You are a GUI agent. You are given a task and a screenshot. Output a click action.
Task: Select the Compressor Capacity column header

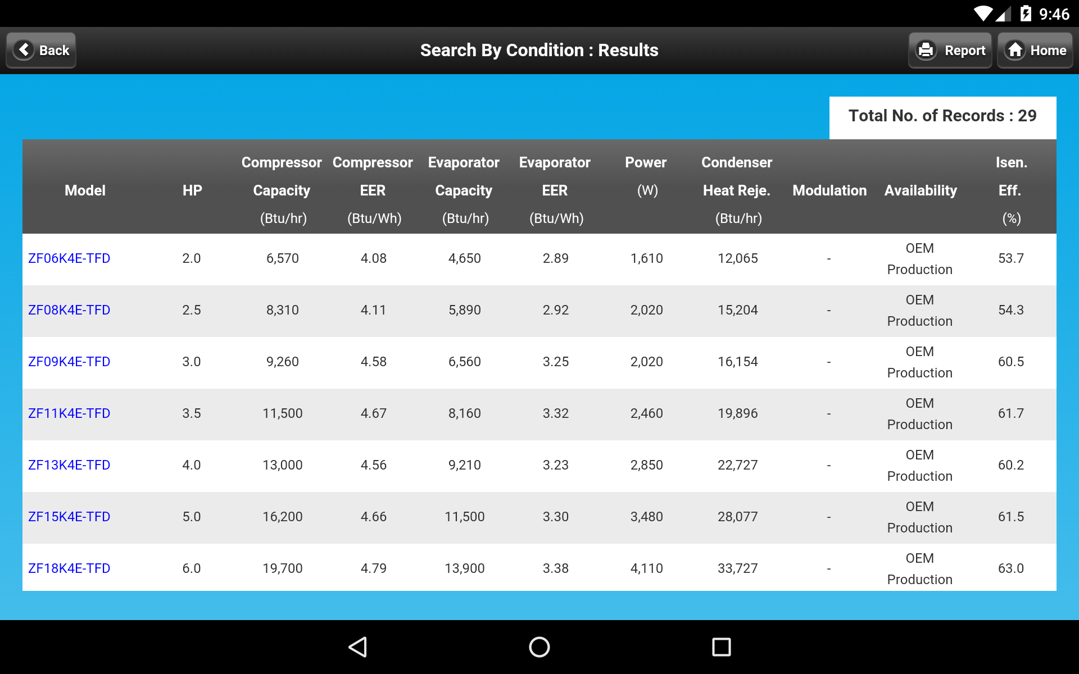click(282, 190)
